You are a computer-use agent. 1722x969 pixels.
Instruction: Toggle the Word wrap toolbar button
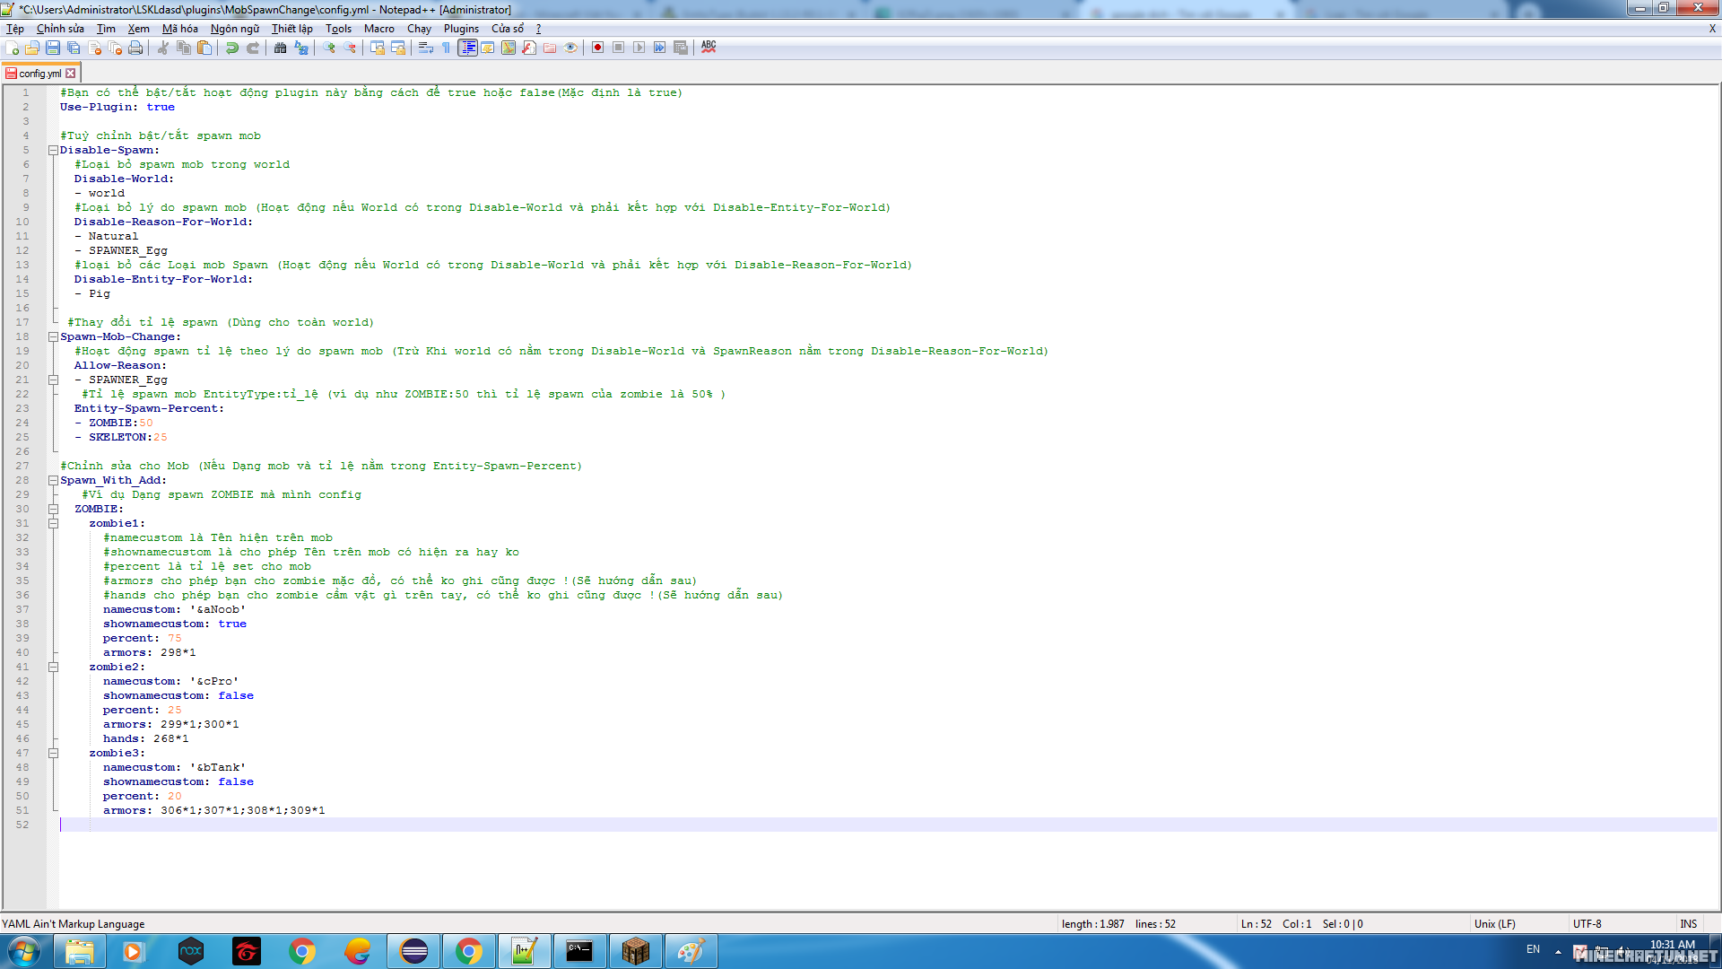coord(426,48)
